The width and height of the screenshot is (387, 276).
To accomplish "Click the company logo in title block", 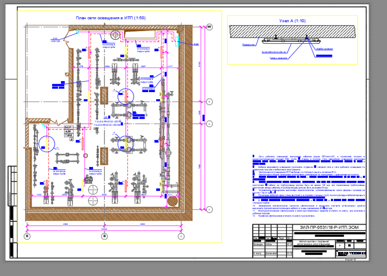I will click(x=351, y=253).
